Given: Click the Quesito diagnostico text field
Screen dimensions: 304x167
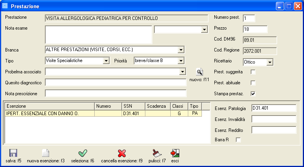Looking at the screenshot, I should click(116, 83).
